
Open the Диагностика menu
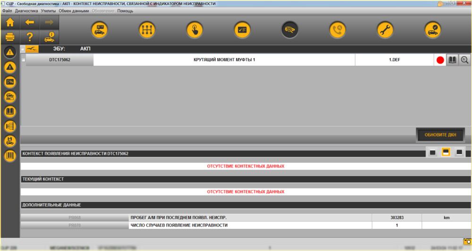coord(26,11)
